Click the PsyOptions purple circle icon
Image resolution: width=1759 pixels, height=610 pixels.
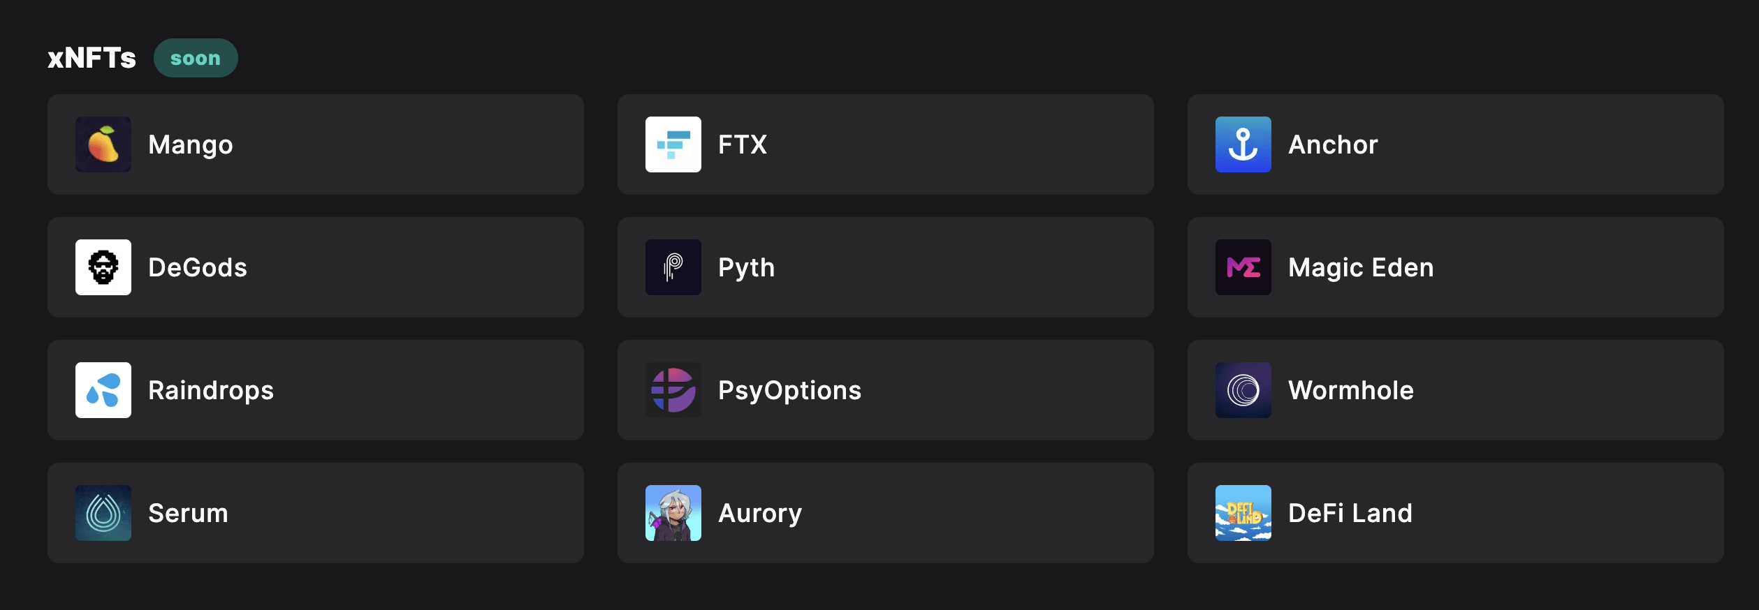[x=673, y=390]
